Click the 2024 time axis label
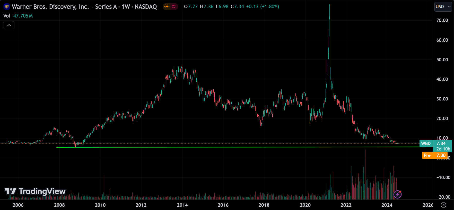 387,205
